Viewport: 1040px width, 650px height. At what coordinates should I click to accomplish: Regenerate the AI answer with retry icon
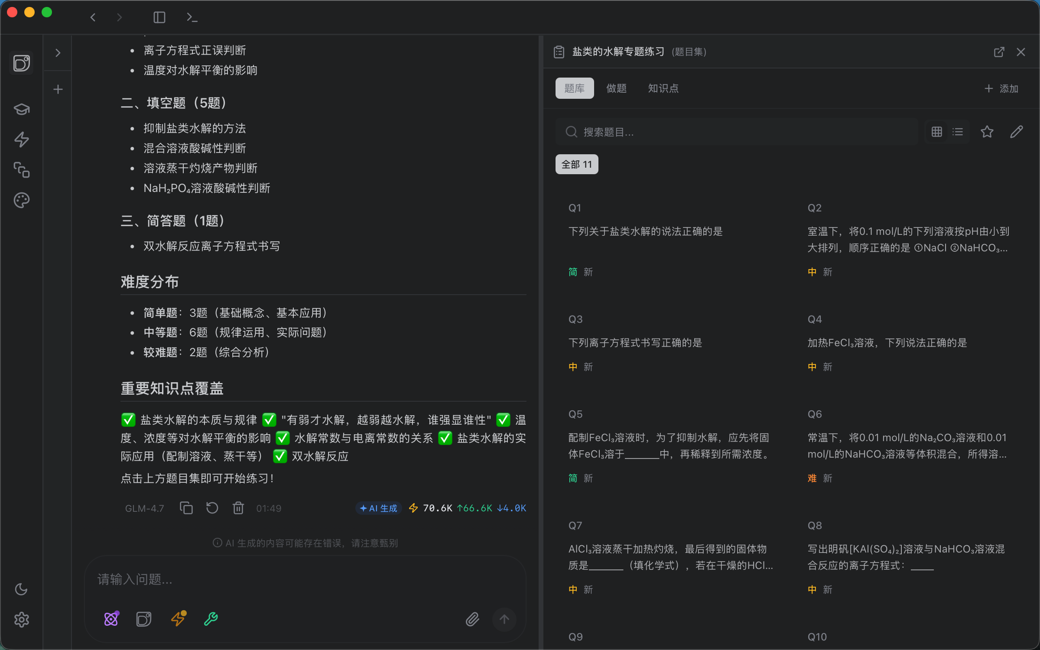click(212, 507)
